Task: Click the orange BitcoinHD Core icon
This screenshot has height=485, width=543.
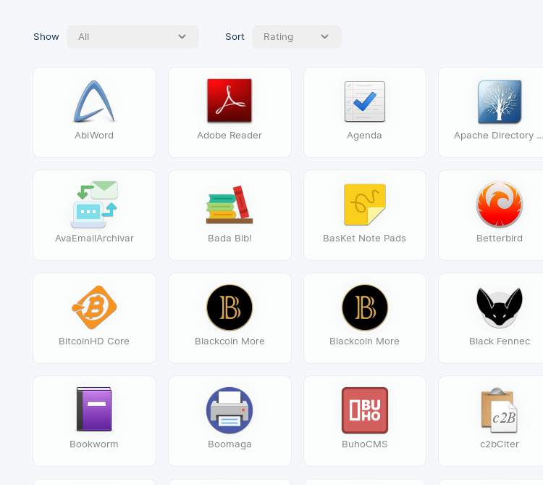Action: point(94,307)
